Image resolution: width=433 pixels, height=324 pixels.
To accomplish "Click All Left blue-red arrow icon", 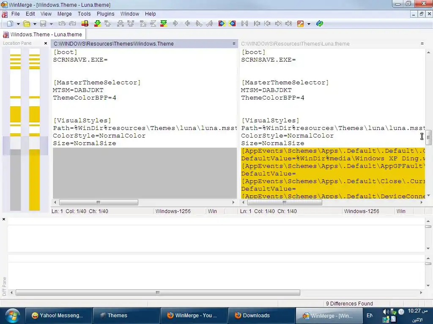I will (x=232, y=24).
